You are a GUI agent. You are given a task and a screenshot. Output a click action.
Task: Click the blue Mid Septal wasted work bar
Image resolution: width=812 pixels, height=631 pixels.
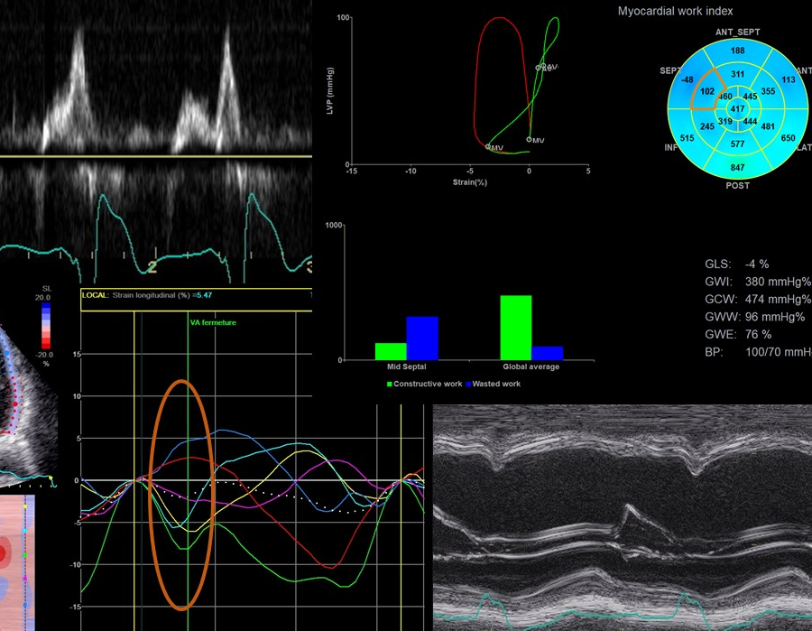coord(421,338)
